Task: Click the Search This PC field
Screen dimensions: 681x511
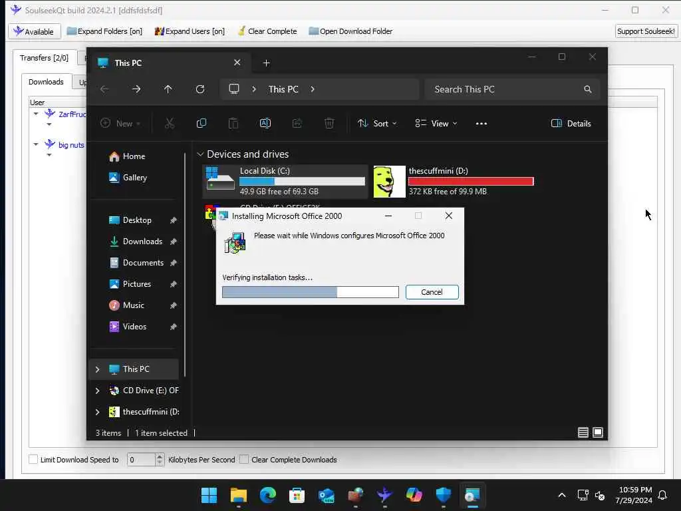Action: (512, 89)
